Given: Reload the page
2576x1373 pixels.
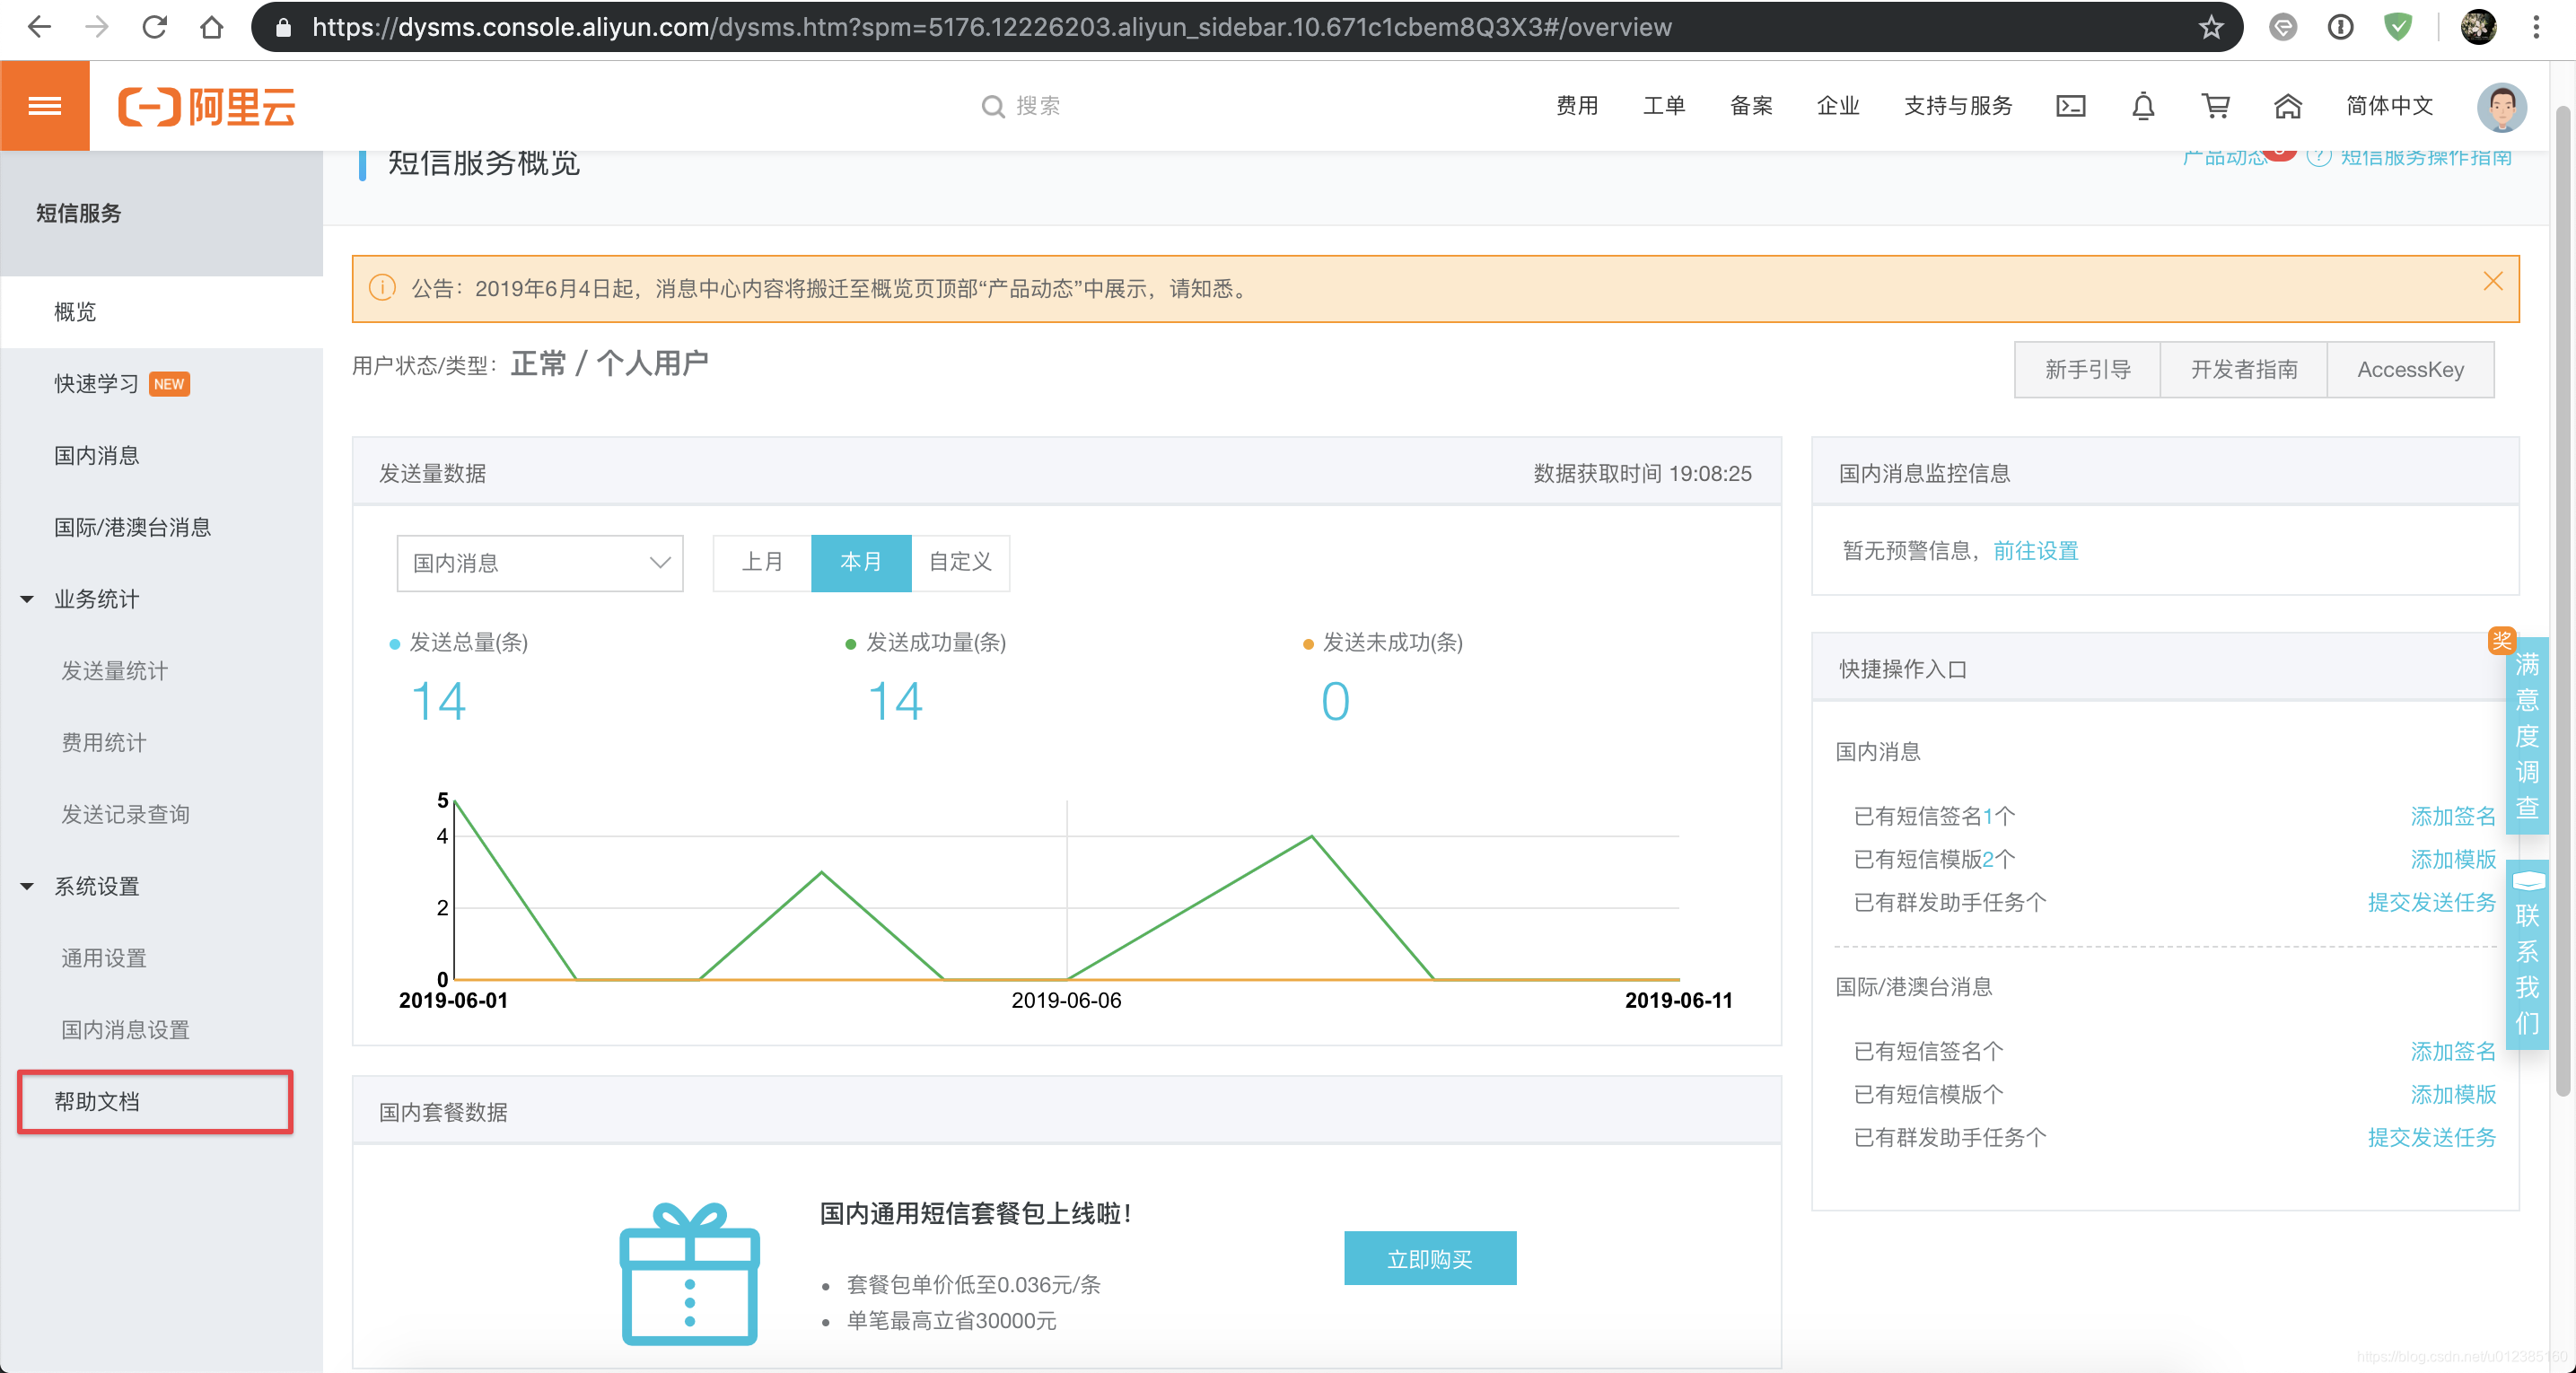Looking at the screenshot, I should 154,27.
